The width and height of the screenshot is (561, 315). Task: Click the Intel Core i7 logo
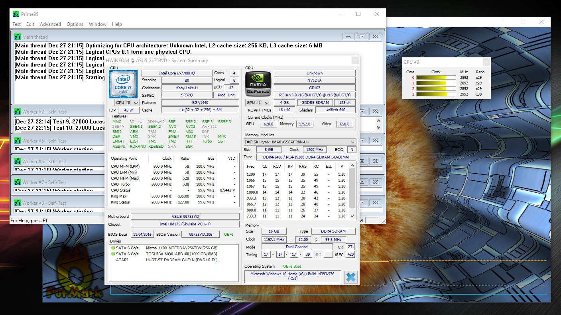click(x=123, y=84)
